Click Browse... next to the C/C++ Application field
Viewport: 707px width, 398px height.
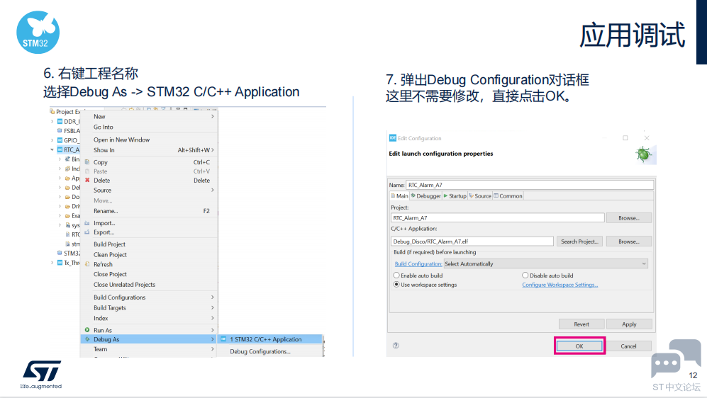tap(629, 241)
